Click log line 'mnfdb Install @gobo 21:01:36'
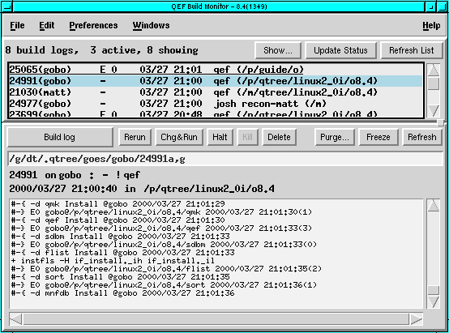This screenshot has width=449, height=333. (x=123, y=293)
